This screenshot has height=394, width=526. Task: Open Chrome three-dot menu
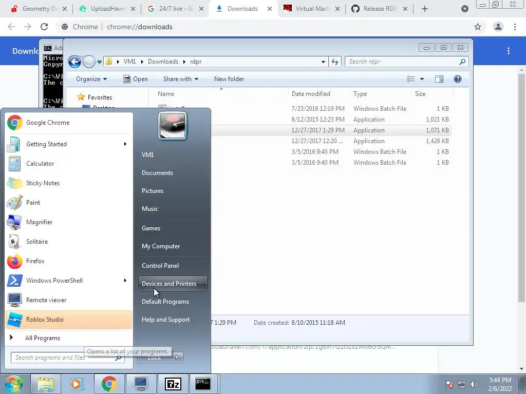tap(515, 27)
